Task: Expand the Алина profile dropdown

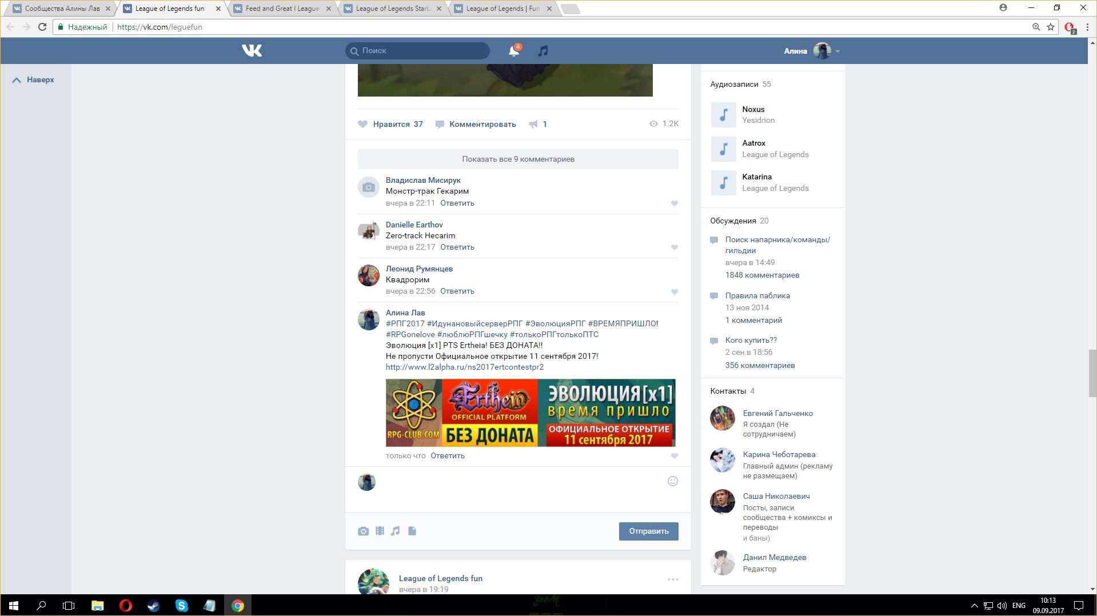Action: (812, 51)
